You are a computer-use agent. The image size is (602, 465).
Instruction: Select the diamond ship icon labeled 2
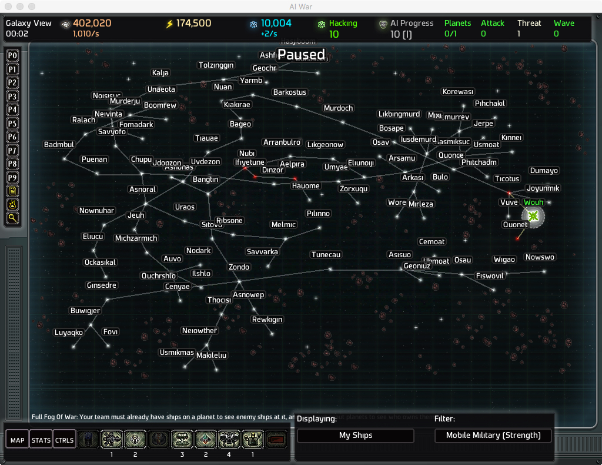(x=206, y=439)
